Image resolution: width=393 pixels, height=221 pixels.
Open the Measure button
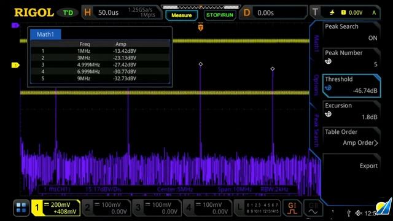pyautogui.click(x=182, y=15)
